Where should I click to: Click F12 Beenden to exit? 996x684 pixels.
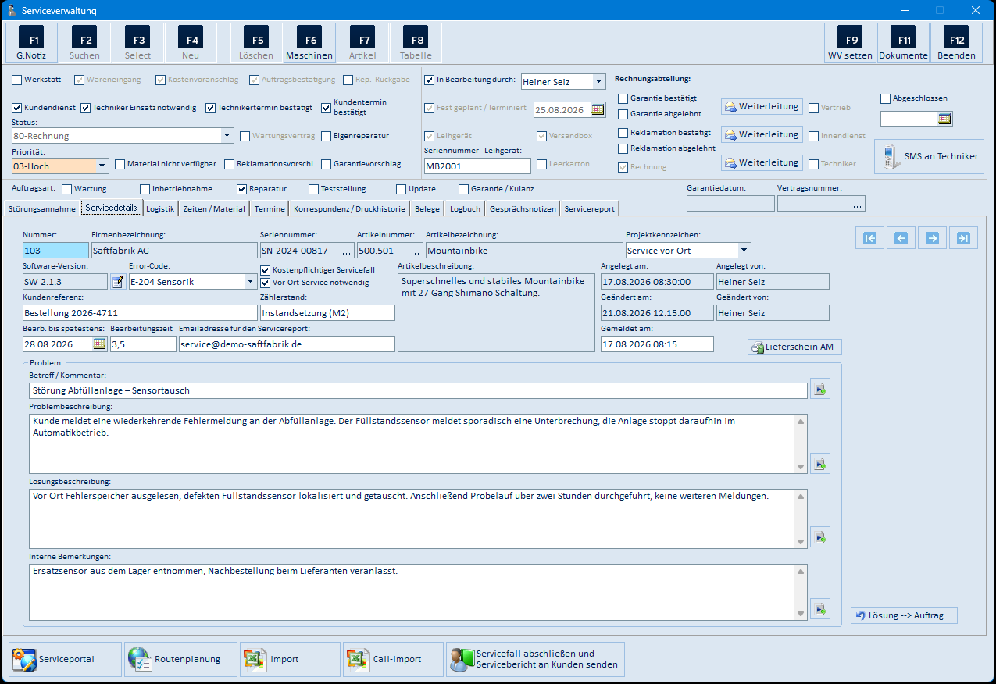956,43
